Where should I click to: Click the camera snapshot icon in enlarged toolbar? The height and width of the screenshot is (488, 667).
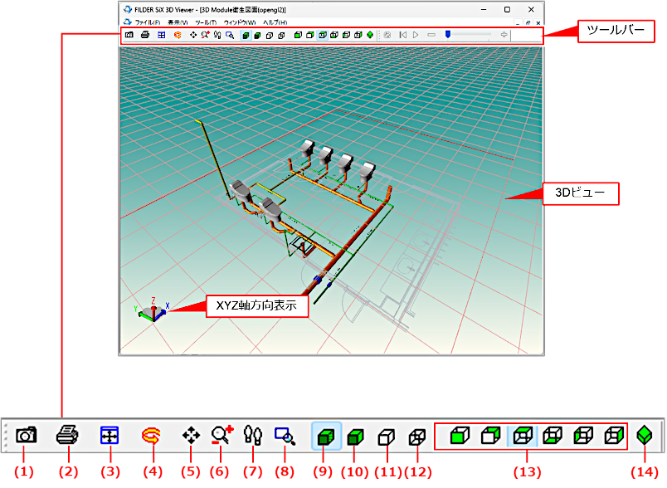26,435
